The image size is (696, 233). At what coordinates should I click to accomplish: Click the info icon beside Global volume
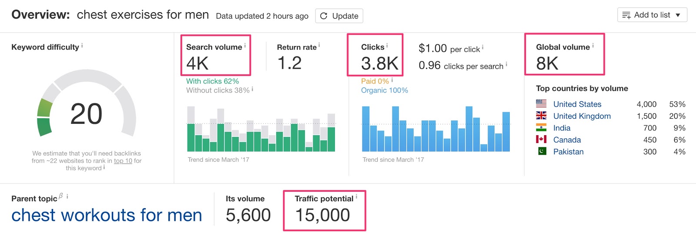tap(593, 45)
